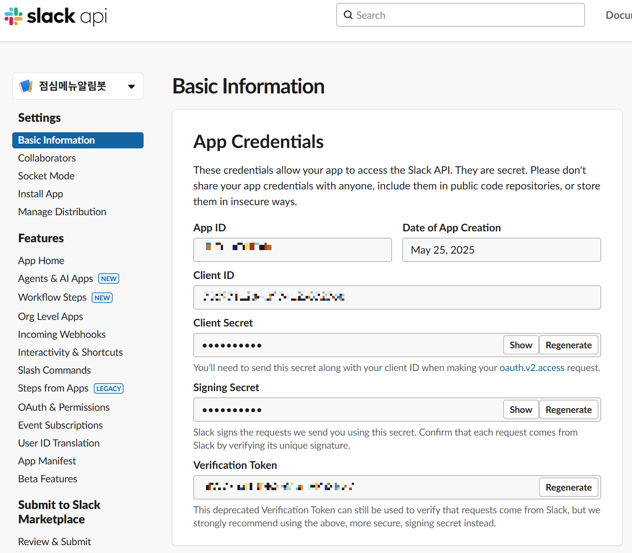
Task: Click the Client Secret label
Action: [223, 323]
